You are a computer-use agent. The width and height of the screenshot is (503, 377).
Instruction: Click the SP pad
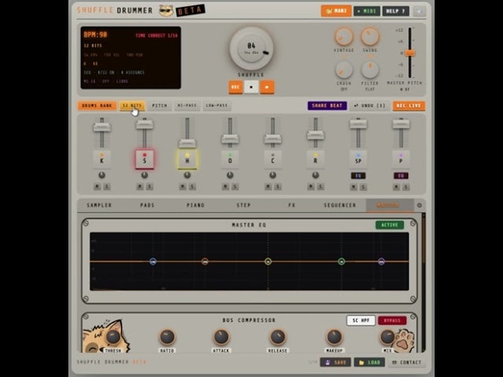click(x=358, y=159)
